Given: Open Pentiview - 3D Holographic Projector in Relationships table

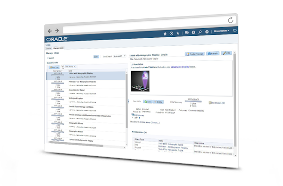Looking at the screenshot, I should point(173,147).
